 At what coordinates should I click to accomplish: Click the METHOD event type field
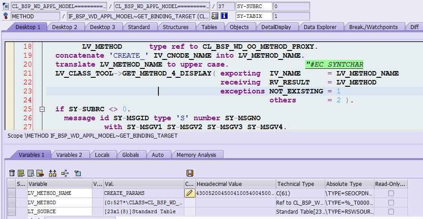pyautogui.click(x=36, y=16)
